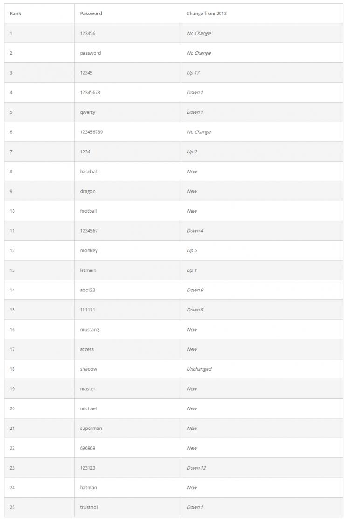Click the Up 17 change cell

click(x=193, y=73)
